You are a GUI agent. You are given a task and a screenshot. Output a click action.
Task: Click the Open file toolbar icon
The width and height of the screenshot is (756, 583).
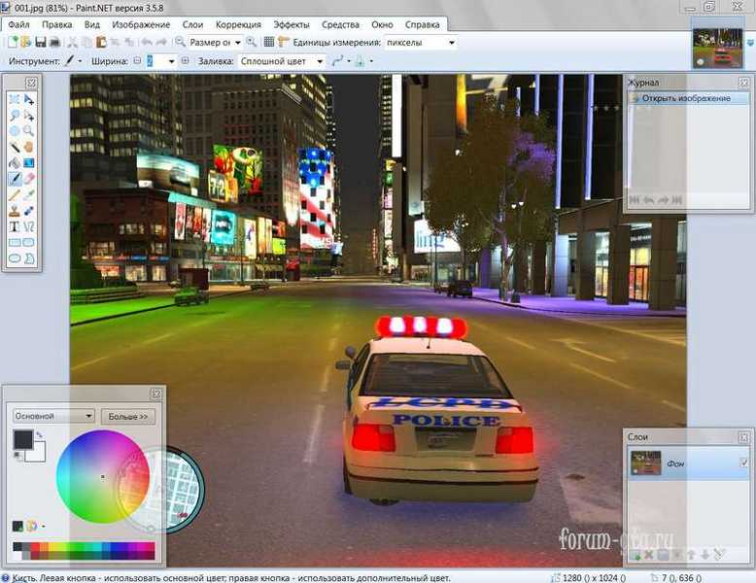[25, 43]
